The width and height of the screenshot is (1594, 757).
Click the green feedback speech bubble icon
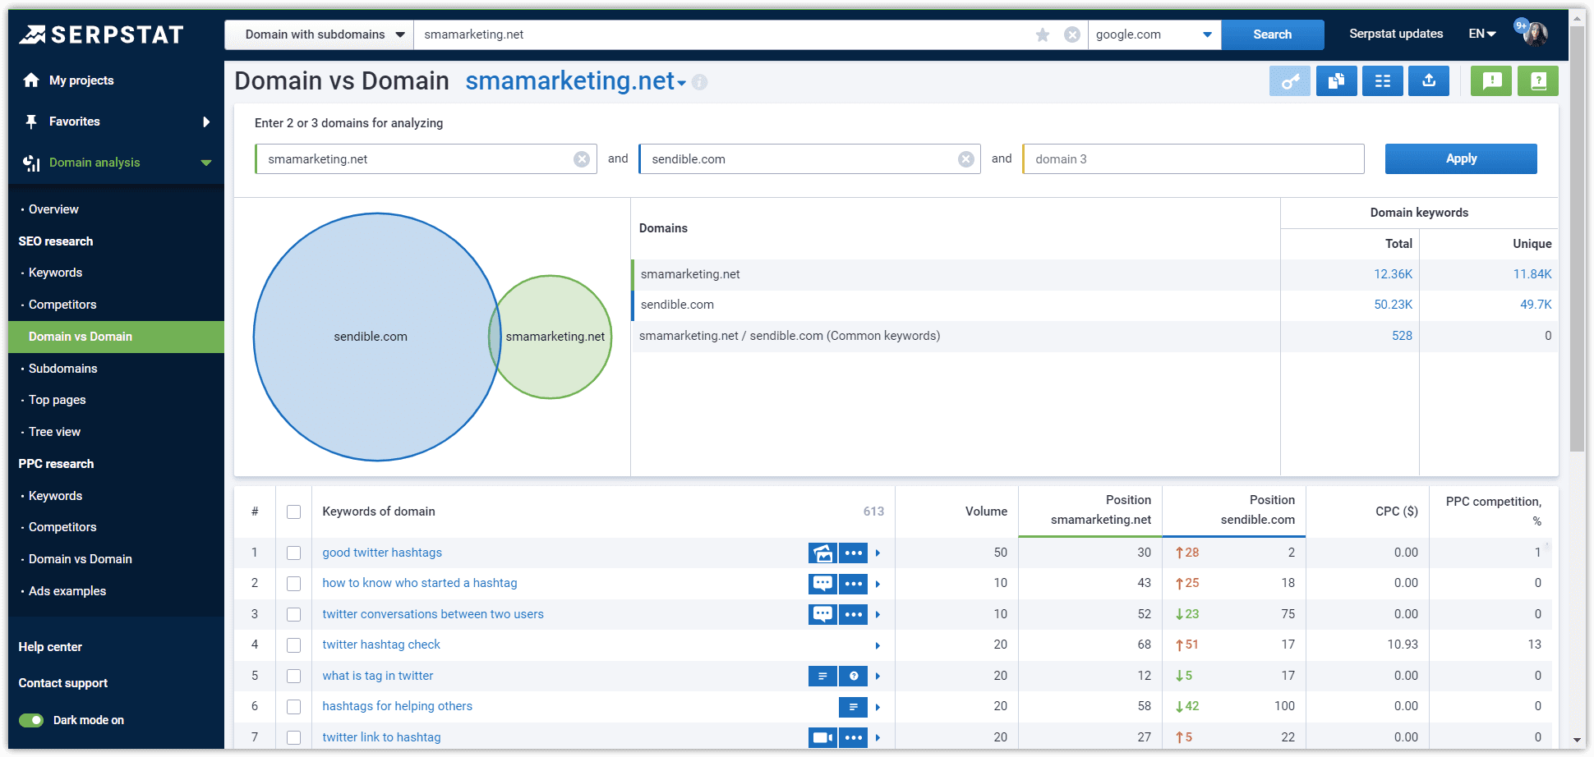(1491, 81)
